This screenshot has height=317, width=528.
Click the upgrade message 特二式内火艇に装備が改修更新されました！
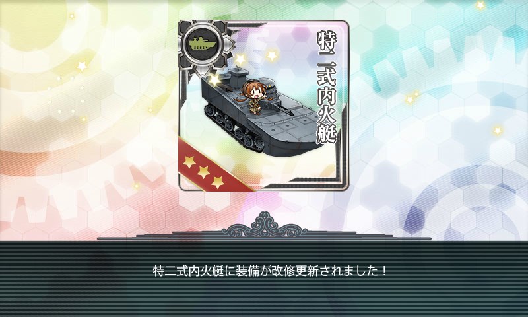coord(270,271)
